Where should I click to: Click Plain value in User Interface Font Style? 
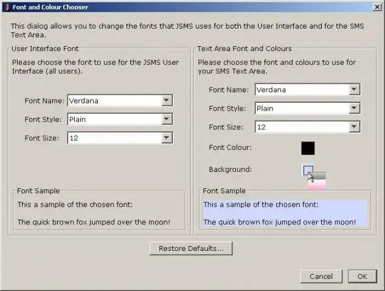(x=114, y=120)
